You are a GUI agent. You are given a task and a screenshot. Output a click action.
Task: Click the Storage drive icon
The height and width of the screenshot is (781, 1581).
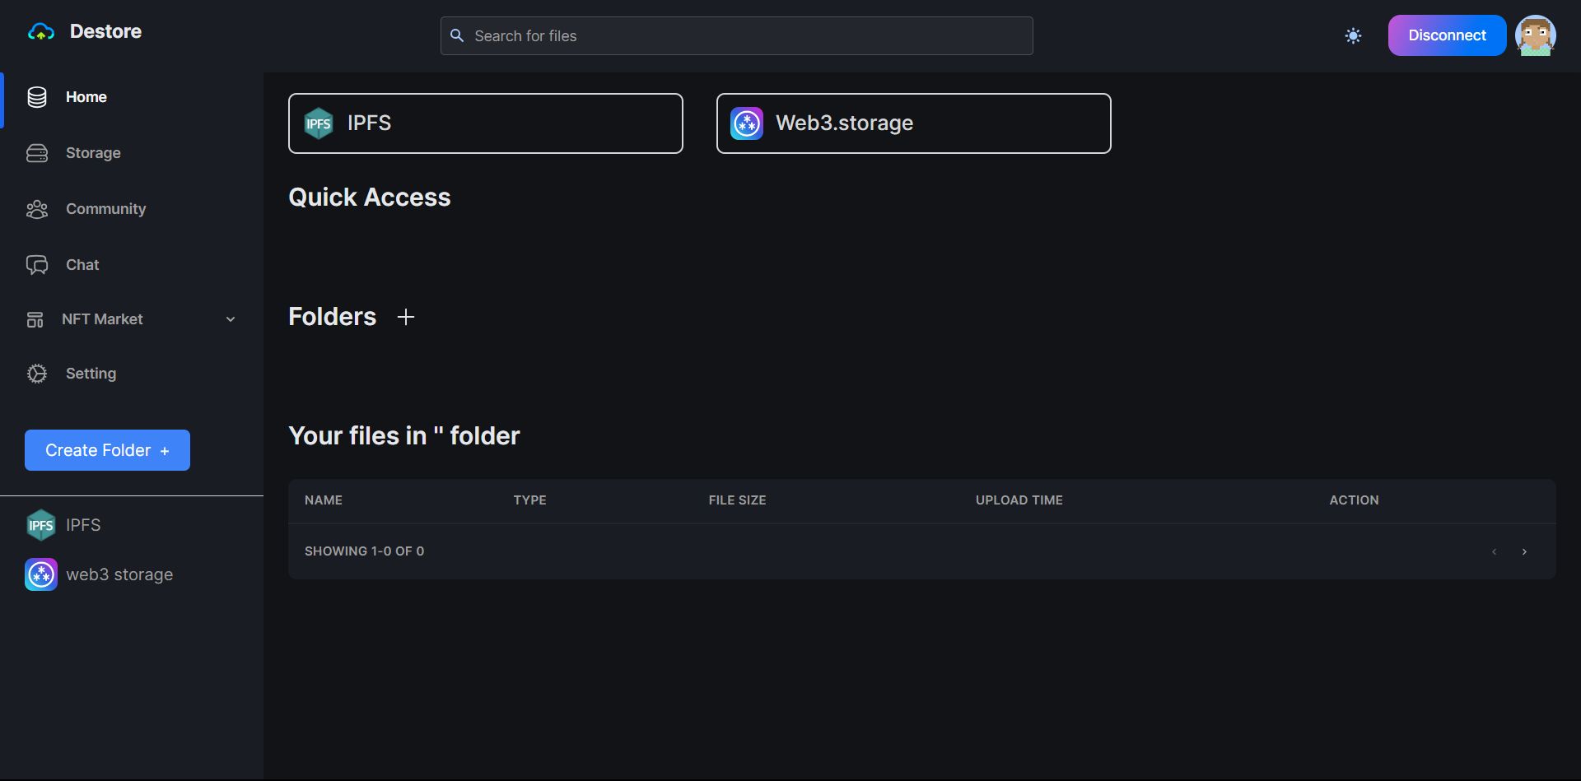37,153
